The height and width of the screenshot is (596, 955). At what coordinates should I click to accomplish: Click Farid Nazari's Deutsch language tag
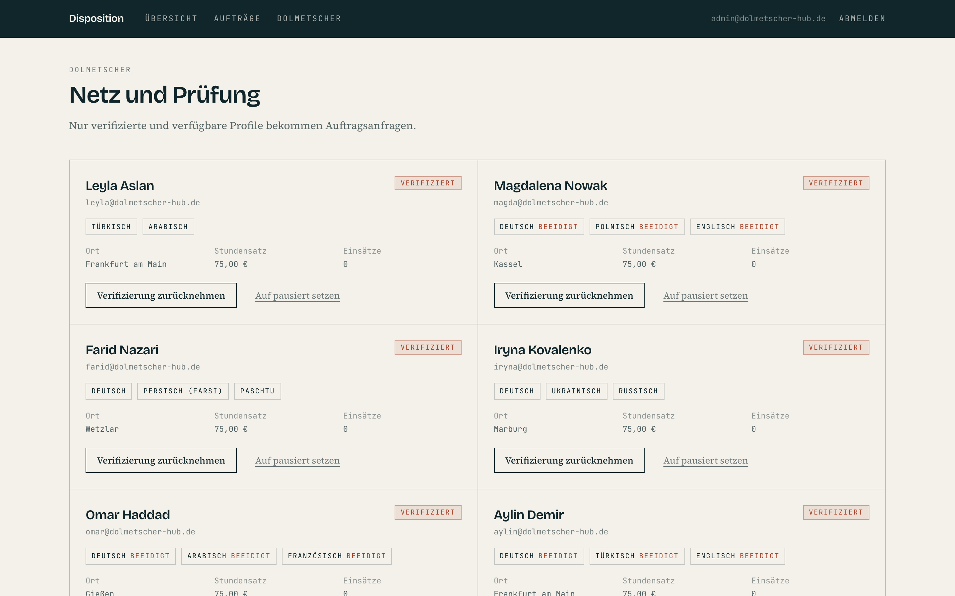pyautogui.click(x=108, y=391)
